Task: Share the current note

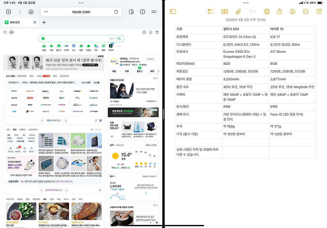Action: click(x=279, y=11)
